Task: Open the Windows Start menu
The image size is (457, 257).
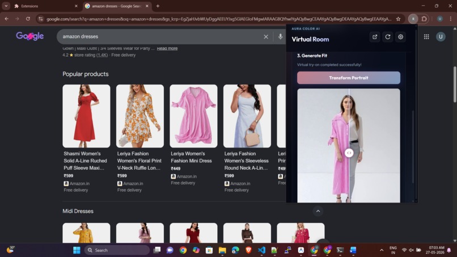Action: coord(77,250)
